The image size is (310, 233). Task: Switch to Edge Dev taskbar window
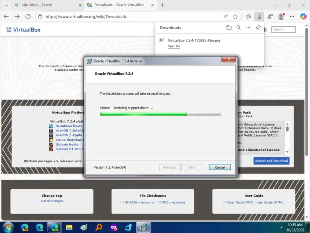pyautogui.click(x=54, y=228)
